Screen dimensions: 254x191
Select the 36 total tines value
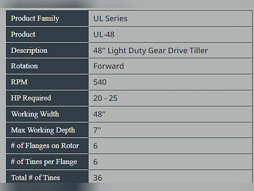(x=98, y=178)
